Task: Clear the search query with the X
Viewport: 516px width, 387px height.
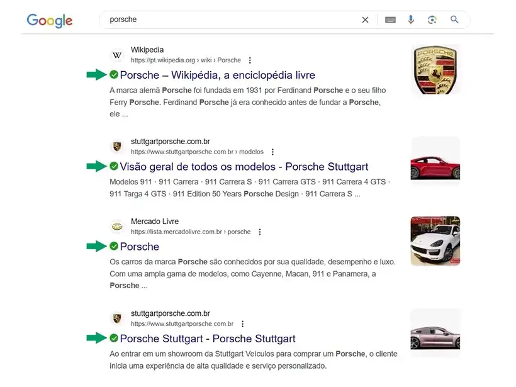Action: 365,20
